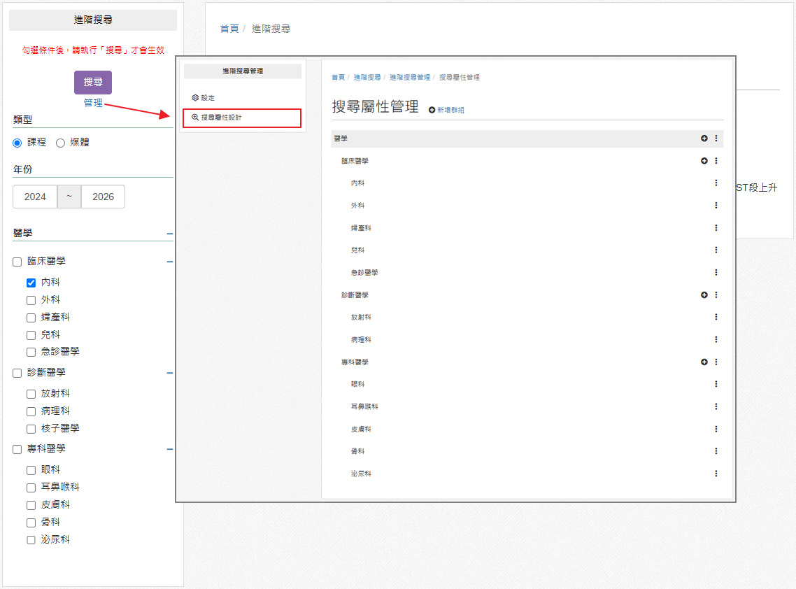The width and height of the screenshot is (796, 589).
Task: Click the 新增群組 link
Action: pos(450,110)
